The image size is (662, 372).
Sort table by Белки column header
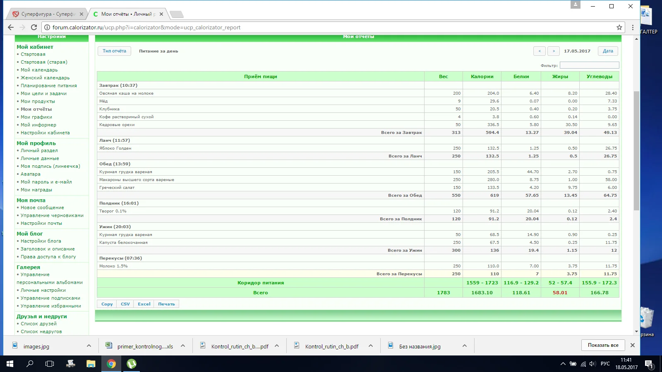(521, 76)
